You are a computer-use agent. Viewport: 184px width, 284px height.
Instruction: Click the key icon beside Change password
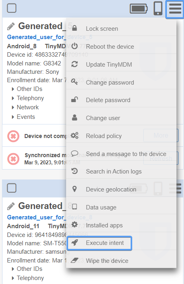pyautogui.click(x=74, y=82)
